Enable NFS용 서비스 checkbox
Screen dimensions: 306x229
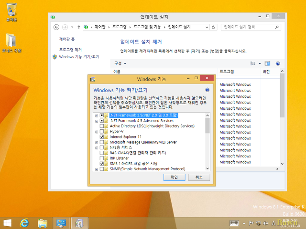click(102, 147)
